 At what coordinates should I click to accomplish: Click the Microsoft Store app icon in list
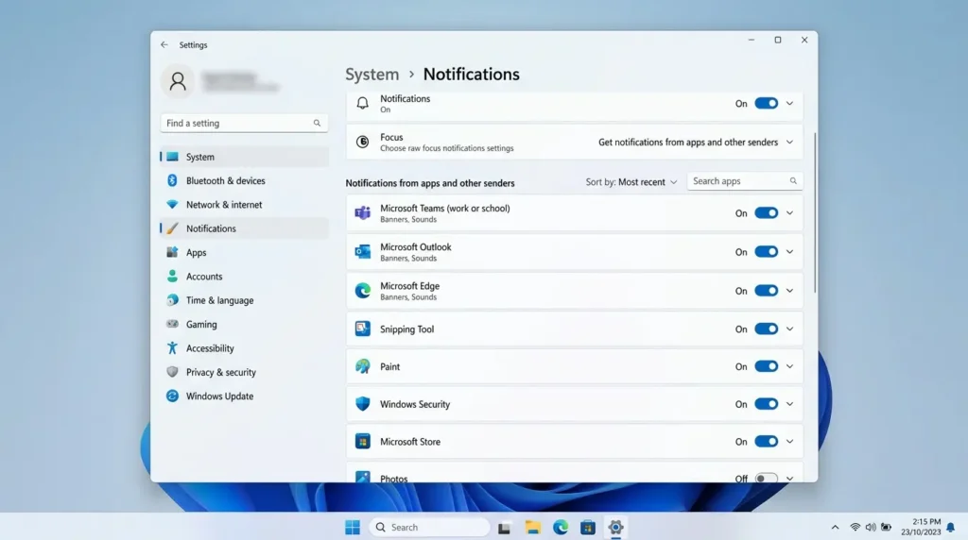tap(362, 442)
